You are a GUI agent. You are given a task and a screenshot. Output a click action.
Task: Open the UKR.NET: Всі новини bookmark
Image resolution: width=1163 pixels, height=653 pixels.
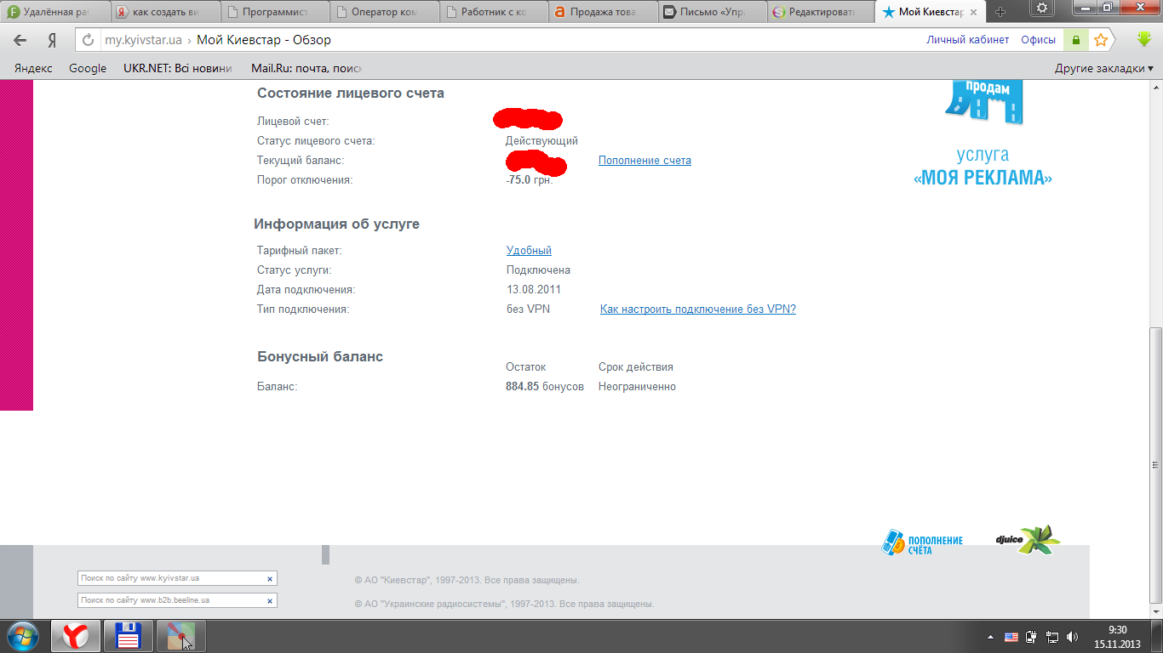[x=177, y=69]
